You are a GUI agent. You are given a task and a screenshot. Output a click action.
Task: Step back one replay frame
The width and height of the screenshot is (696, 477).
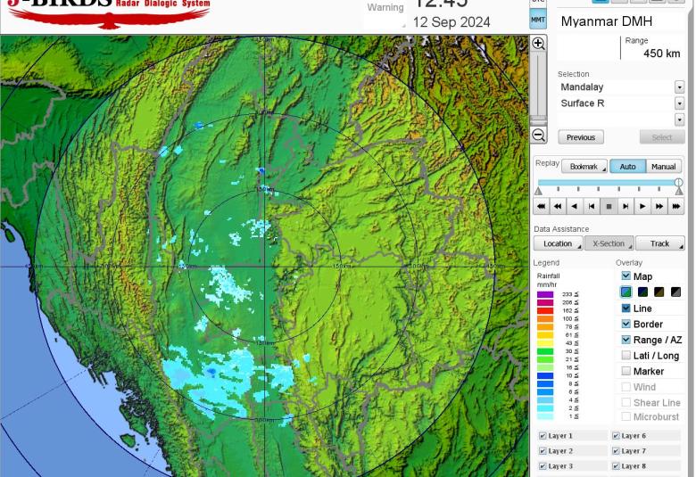(592, 206)
